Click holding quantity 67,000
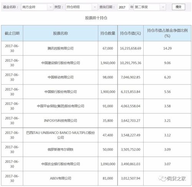 (x=108, y=48)
